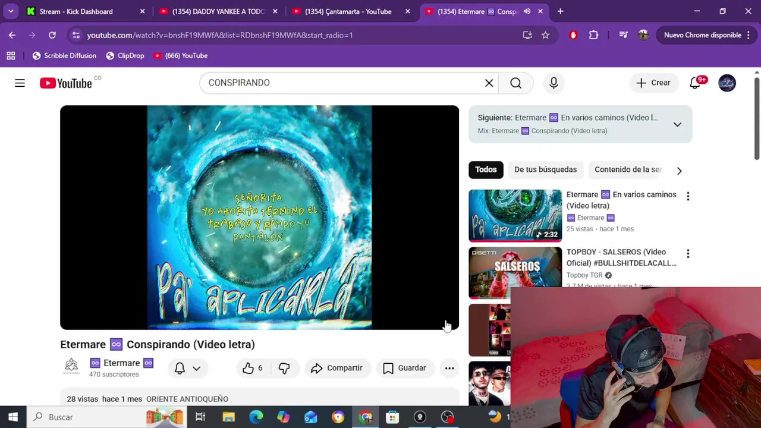Screen dimensions: 761x428
Task: Click the page vertical scrollbar
Action: click(756, 119)
